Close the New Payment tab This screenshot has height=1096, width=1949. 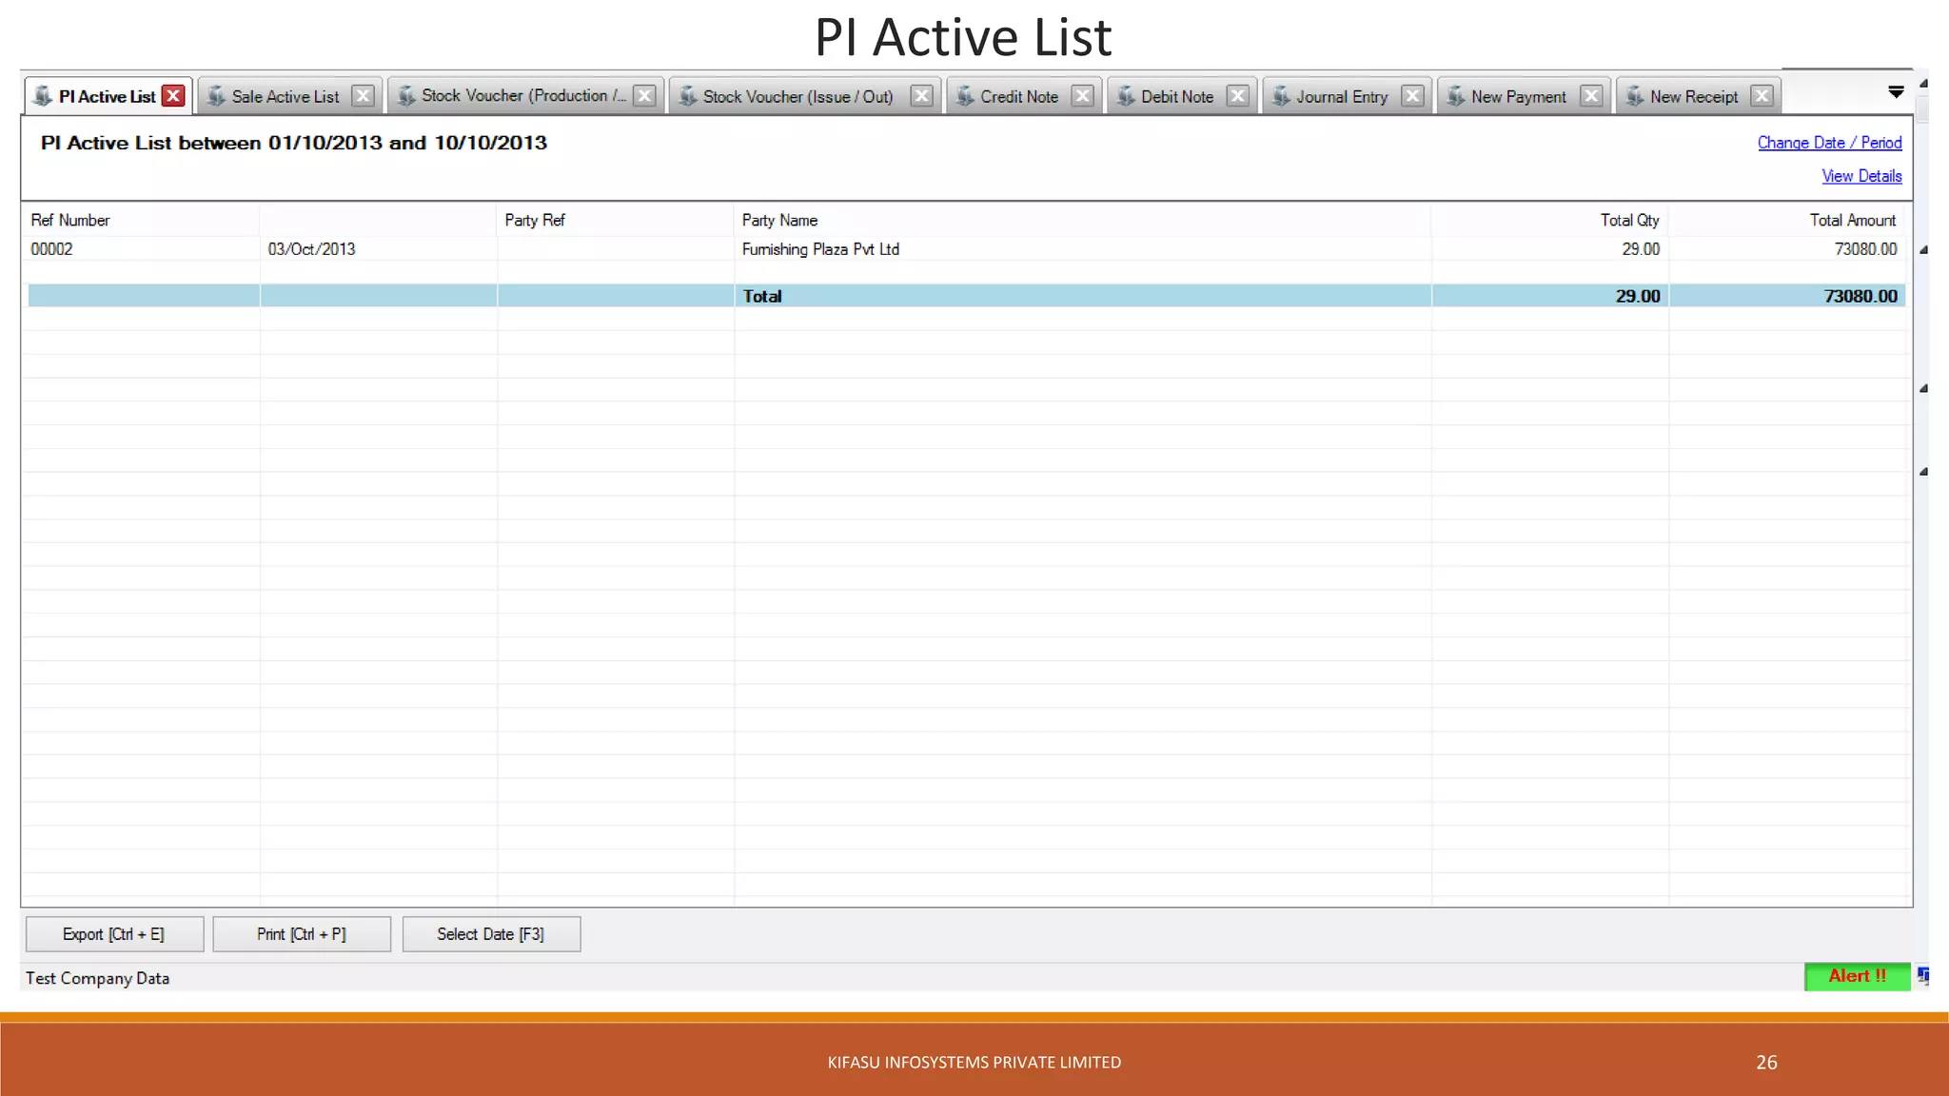pyautogui.click(x=1591, y=96)
